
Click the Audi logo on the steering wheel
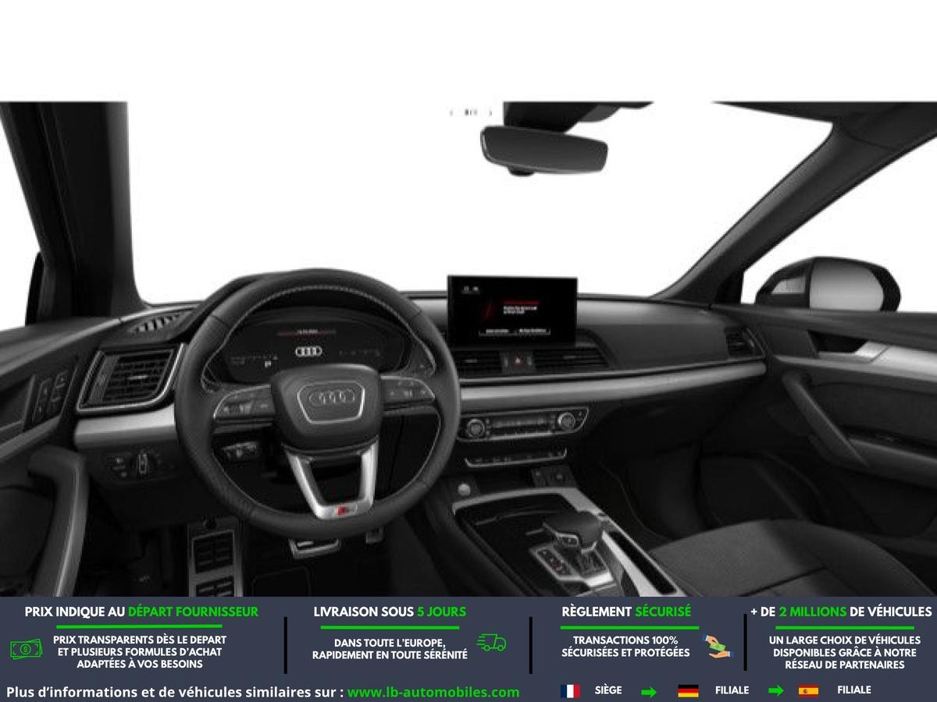(x=332, y=398)
